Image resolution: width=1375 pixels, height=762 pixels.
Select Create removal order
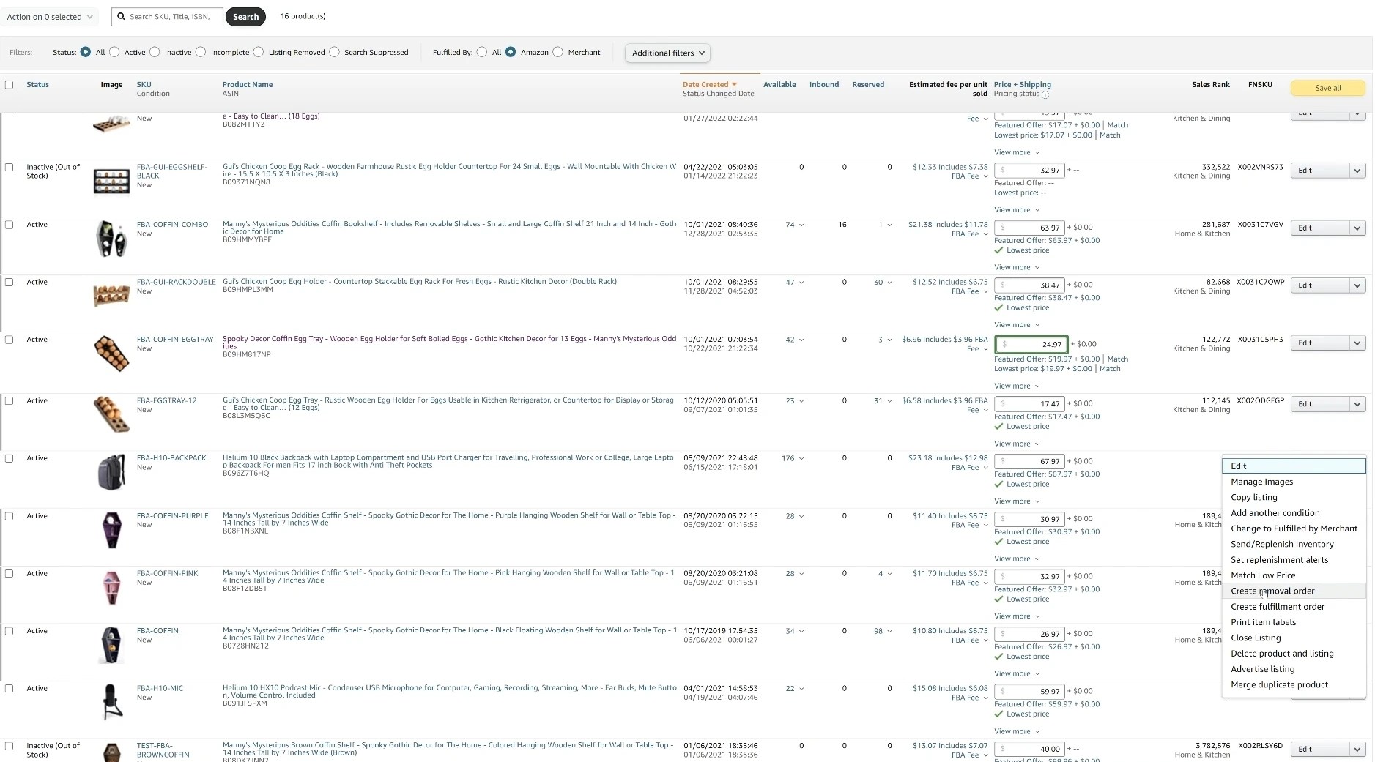1294,591
